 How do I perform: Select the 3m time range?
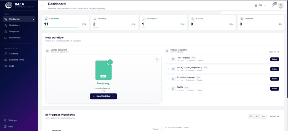(x=263, y=116)
